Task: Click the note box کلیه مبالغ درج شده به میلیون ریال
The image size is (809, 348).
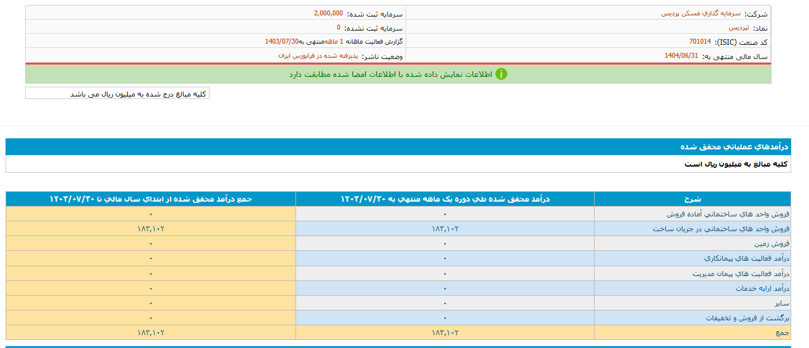Action: tap(117, 93)
